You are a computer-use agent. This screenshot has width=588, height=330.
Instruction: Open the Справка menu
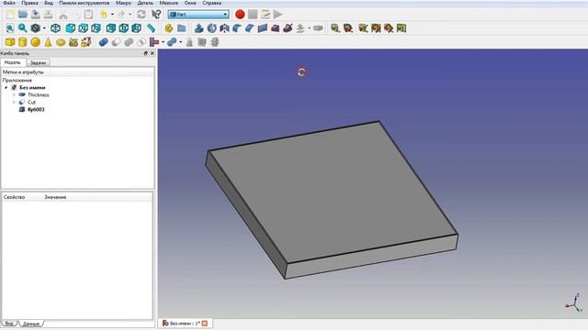click(x=212, y=3)
